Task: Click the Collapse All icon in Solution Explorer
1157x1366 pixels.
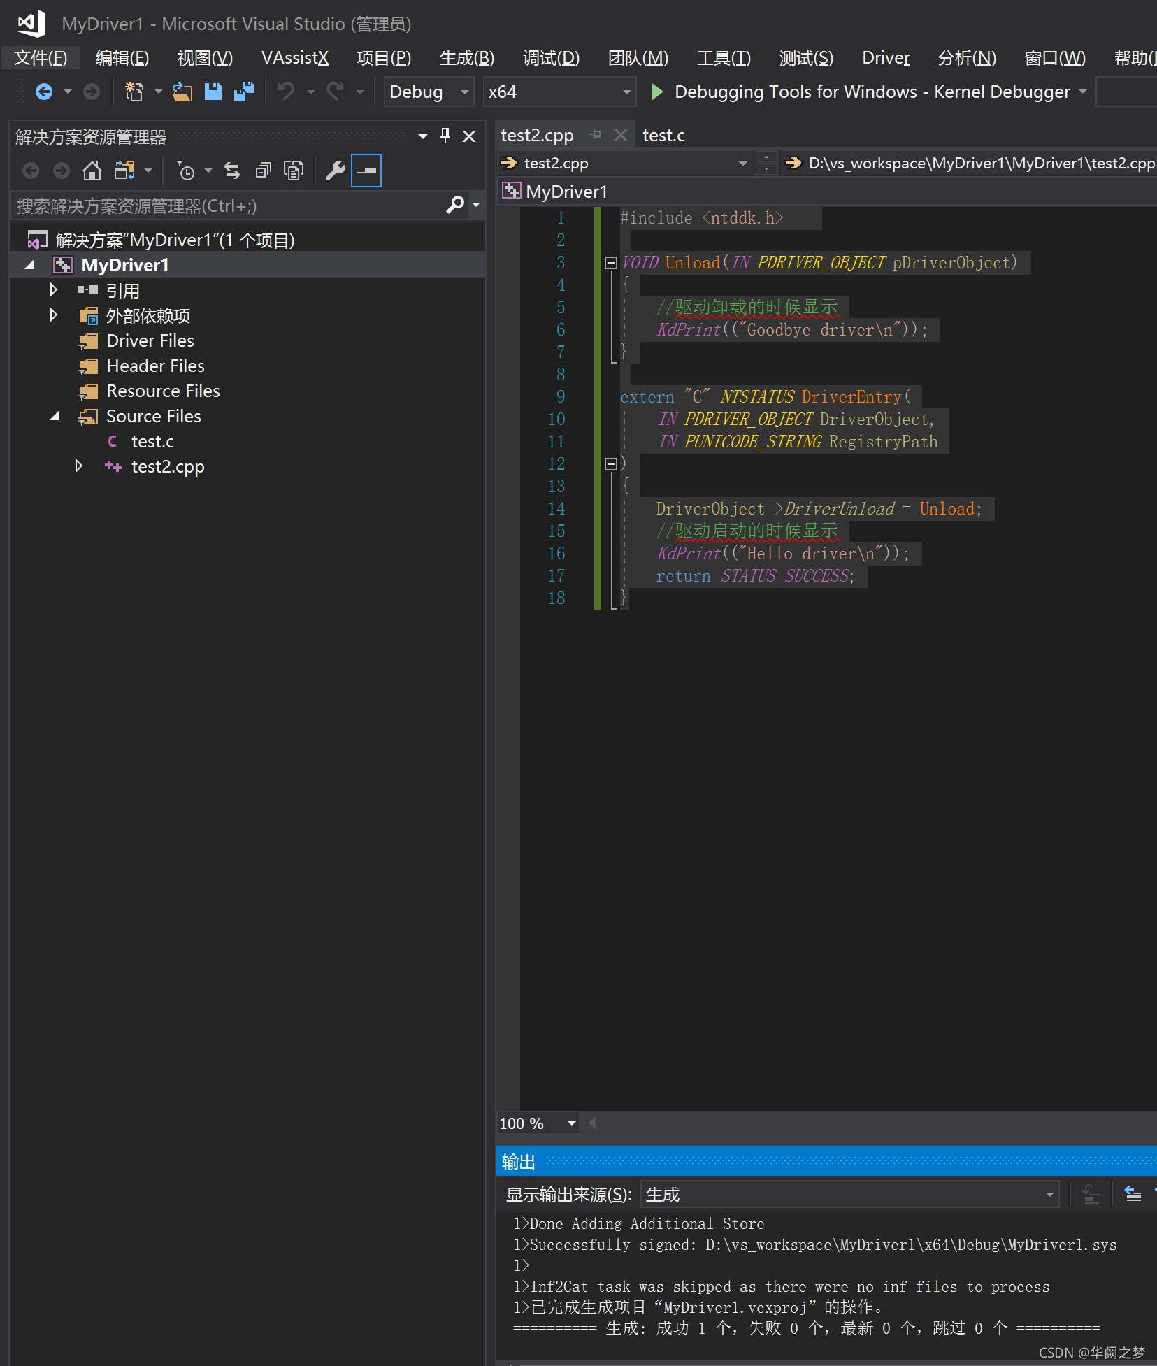Action: point(264,171)
